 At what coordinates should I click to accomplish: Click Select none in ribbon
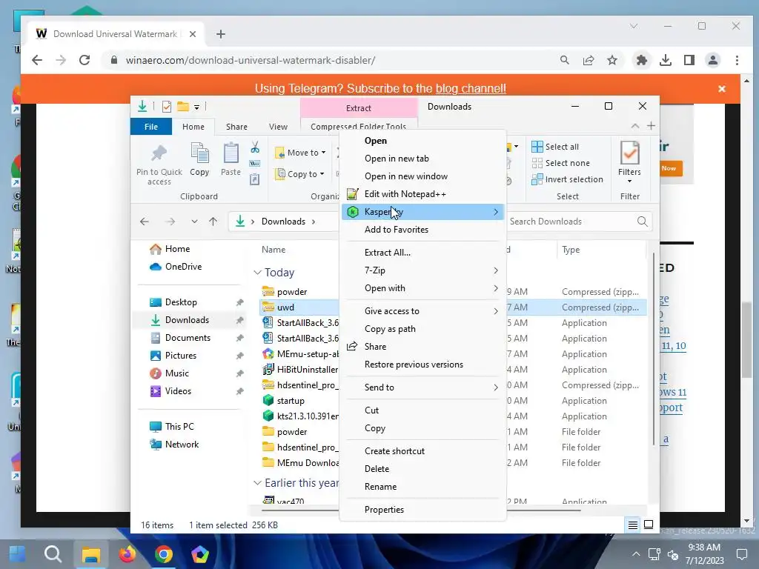[x=560, y=163]
